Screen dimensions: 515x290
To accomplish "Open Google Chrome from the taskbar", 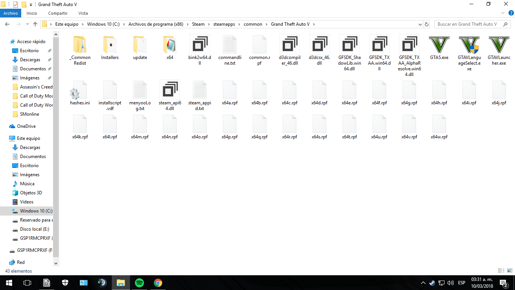I will point(158,282).
